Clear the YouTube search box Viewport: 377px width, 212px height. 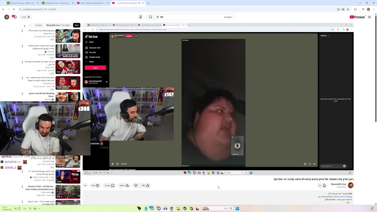click(x=158, y=17)
